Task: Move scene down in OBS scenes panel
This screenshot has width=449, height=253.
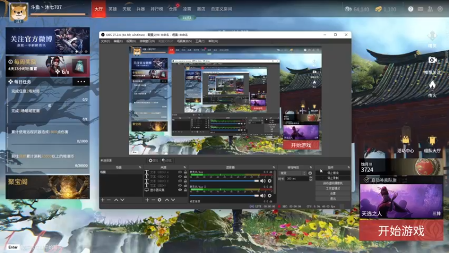Action: point(122,200)
